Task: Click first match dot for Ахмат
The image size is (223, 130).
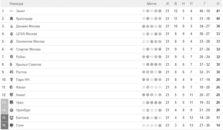Action: [144, 95]
